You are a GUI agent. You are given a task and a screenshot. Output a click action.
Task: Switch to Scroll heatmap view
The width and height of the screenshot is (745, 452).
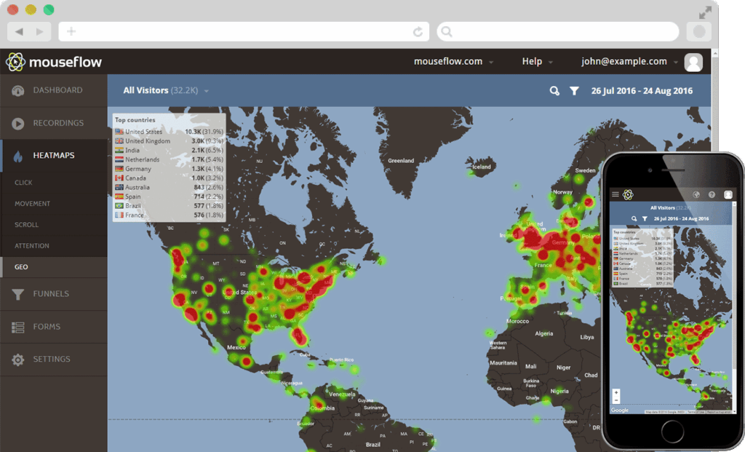pos(27,225)
